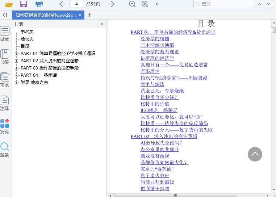Select PART 03 操作简便的投资手段 tree item
The width and height of the screenshot is (276, 197).
point(50,68)
